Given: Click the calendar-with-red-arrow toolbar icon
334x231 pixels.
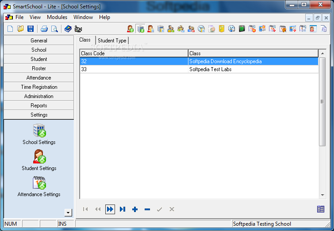Looking at the screenshot, I should [272, 29].
